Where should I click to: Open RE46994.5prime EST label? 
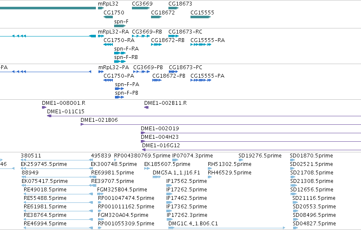point(45,224)
